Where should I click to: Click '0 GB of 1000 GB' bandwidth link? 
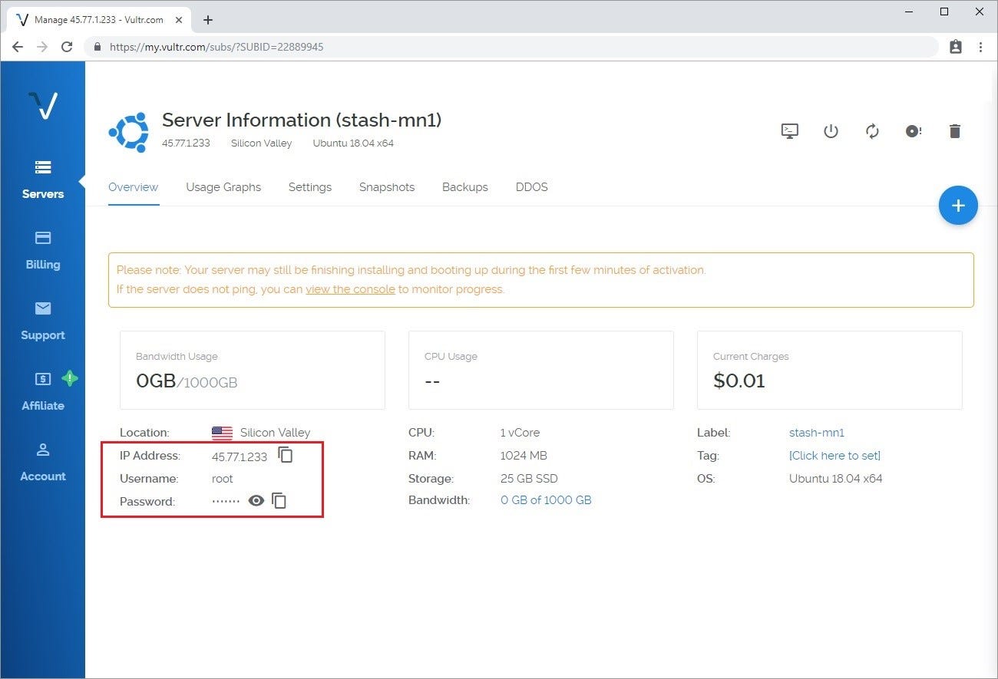[x=546, y=500]
